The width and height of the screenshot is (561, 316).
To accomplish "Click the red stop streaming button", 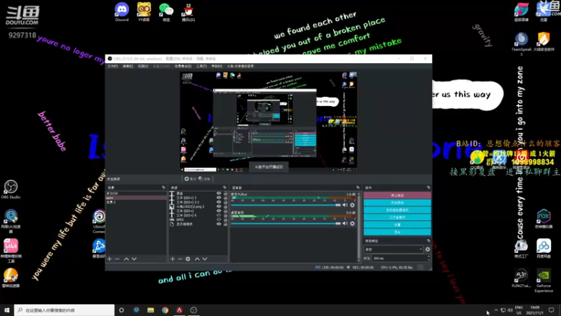I will pyautogui.click(x=397, y=195).
